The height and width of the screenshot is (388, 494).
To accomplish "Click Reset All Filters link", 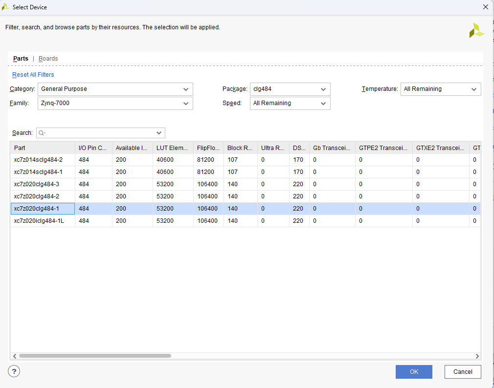I will 33,75.
